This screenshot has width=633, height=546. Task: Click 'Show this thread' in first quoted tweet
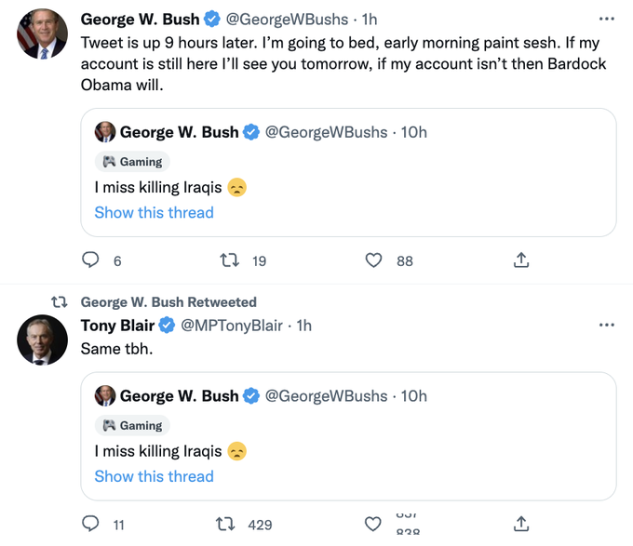pos(154,212)
